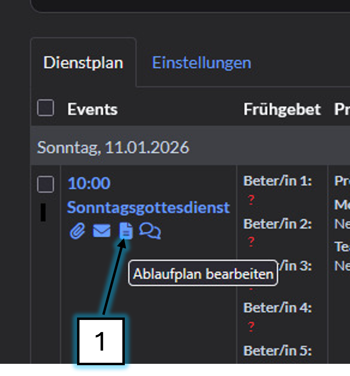Open attachments via the paperclip icon
The height and width of the screenshot is (376, 350).
[77, 231]
